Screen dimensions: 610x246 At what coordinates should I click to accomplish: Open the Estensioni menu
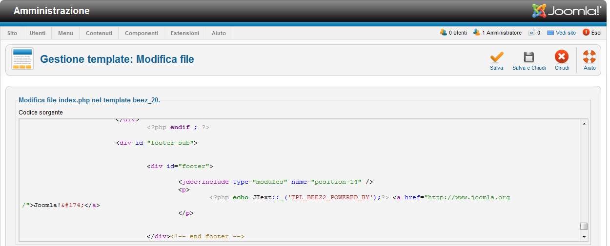(x=185, y=33)
